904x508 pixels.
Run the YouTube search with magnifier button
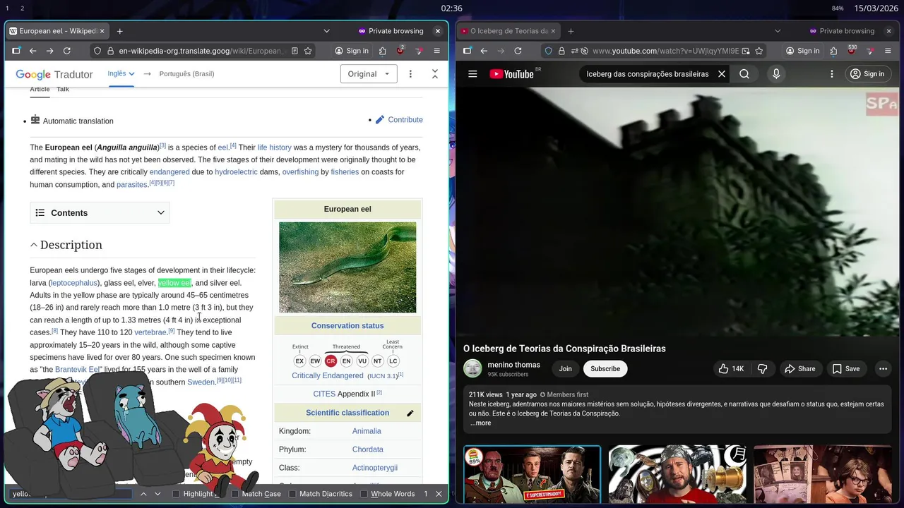click(x=744, y=73)
